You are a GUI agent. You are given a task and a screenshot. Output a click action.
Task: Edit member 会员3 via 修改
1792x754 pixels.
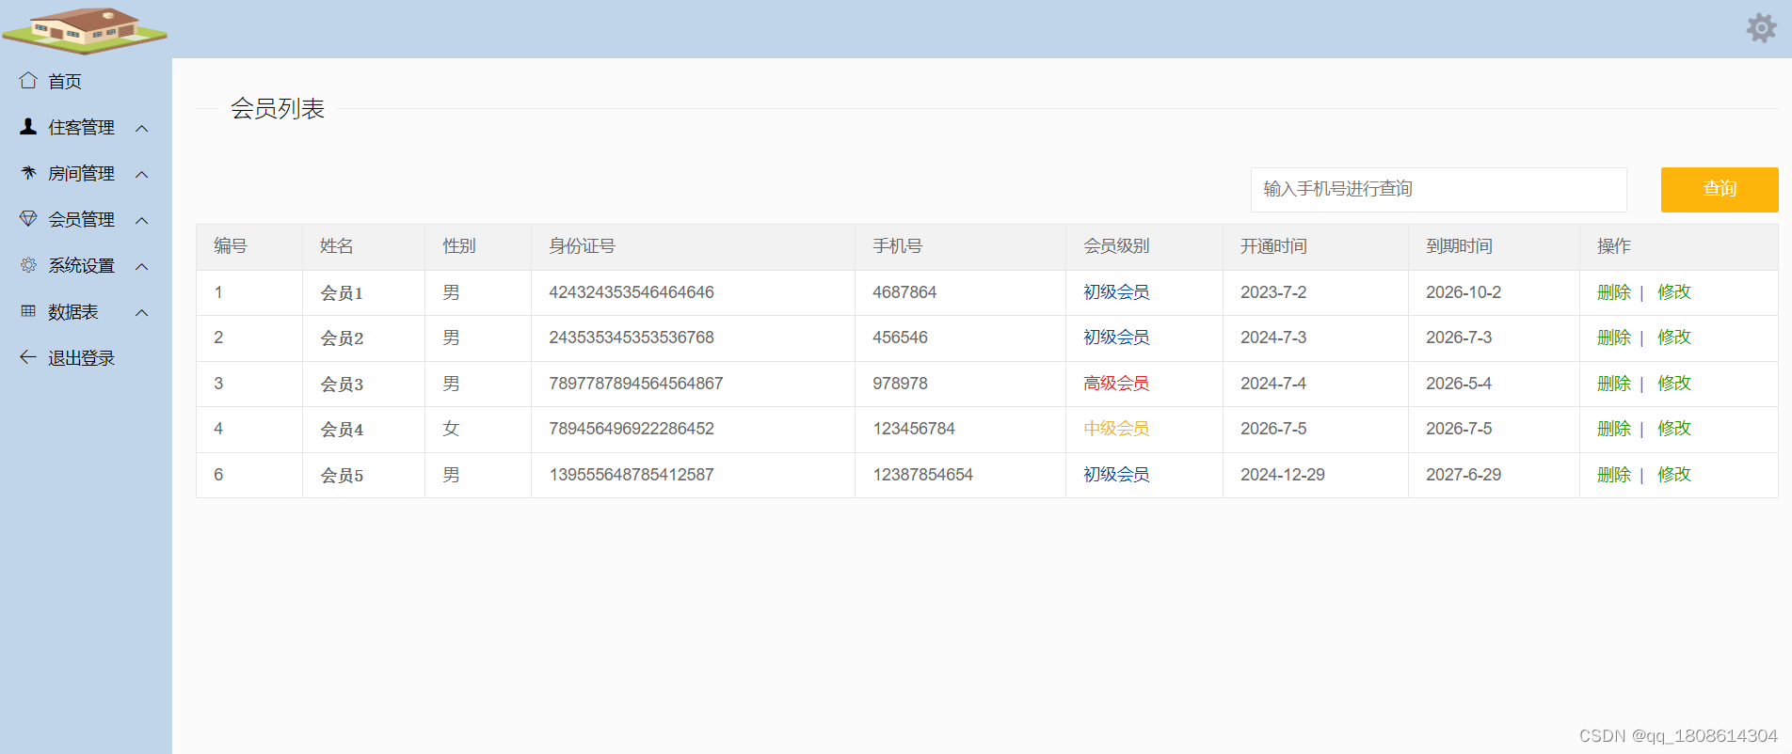pyautogui.click(x=1674, y=384)
